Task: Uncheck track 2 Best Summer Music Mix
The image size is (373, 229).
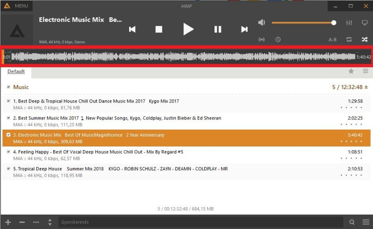Action: click(x=8, y=118)
